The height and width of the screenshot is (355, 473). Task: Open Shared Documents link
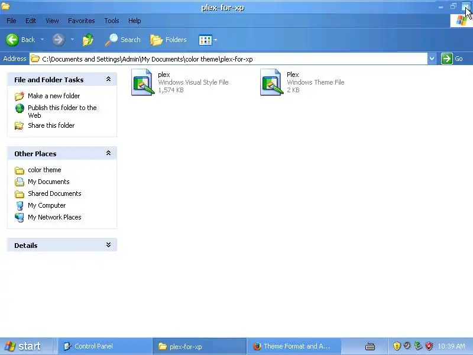tap(54, 193)
